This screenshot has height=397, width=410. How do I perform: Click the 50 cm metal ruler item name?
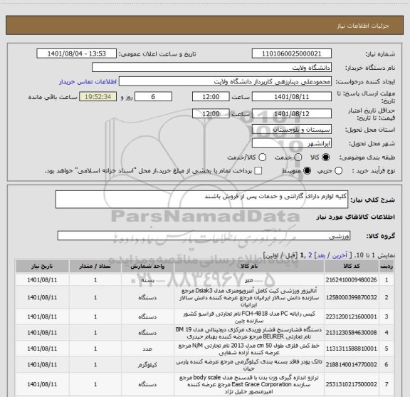coord(249,349)
